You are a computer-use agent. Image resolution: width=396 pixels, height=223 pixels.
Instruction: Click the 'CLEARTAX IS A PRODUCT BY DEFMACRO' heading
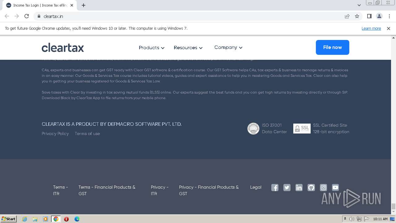pos(112,124)
